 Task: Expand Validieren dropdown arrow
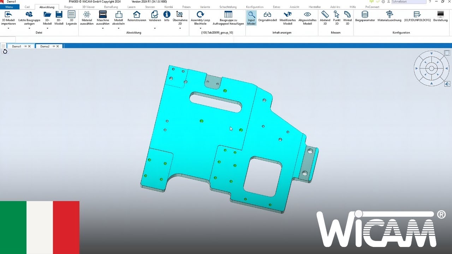(155, 28)
